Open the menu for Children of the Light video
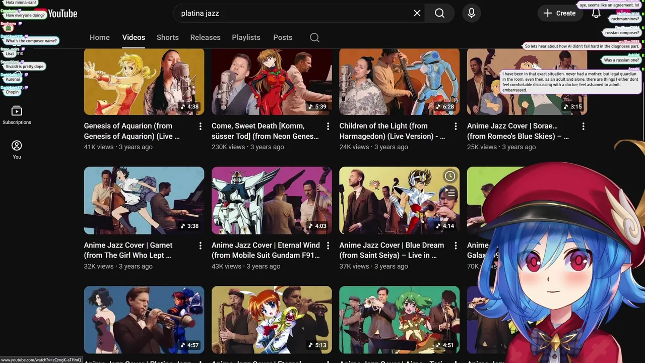 (x=456, y=126)
